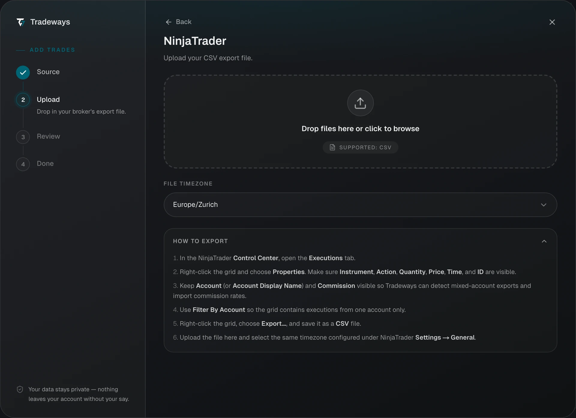Select the Source step label
Screen dimensions: 576x418
coord(48,72)
